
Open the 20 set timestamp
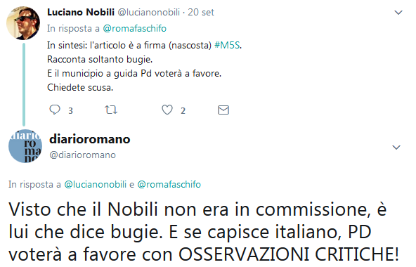201,12
